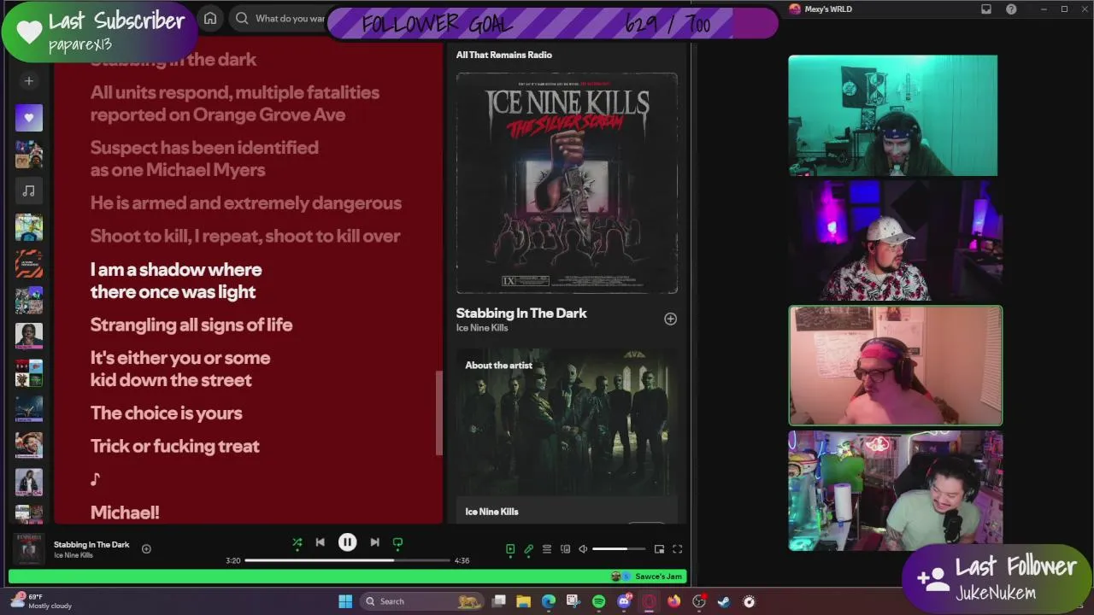This screenshot has width=1094, height=615.
Task: Open Spotify Home with the house icon
Action: pyautogui.click(x=210, y=18)
